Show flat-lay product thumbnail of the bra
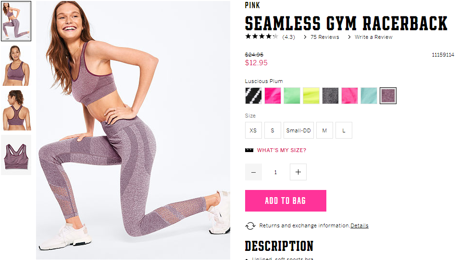 pyautogui.click(x=16, y=155)
